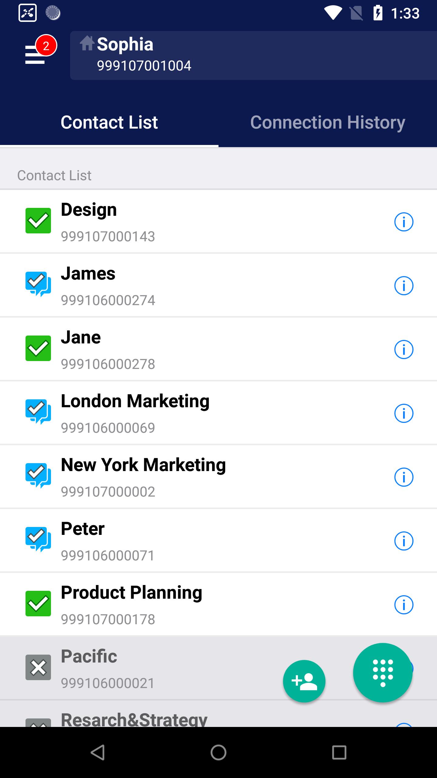Open Product Planning info icon
The height and width of the screenshot is (778, 437).
[x=404, y=605]
